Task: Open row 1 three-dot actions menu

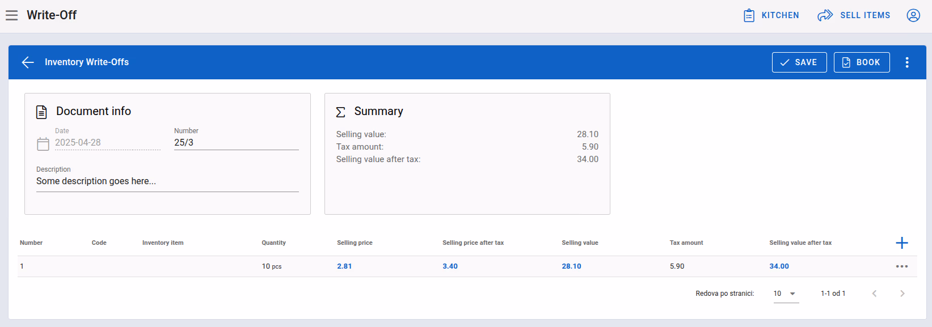Action: (902, 266)
